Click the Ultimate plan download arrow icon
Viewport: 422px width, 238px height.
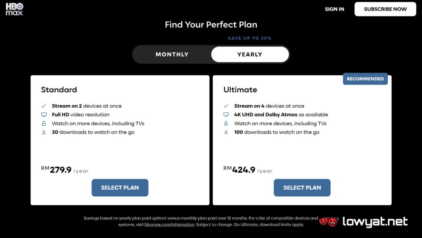(x=226, y=132)
